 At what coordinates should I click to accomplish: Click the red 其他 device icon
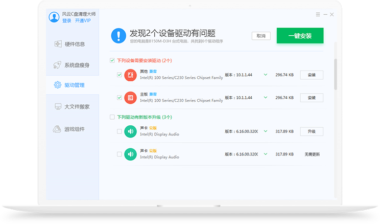tap(130, 75)
